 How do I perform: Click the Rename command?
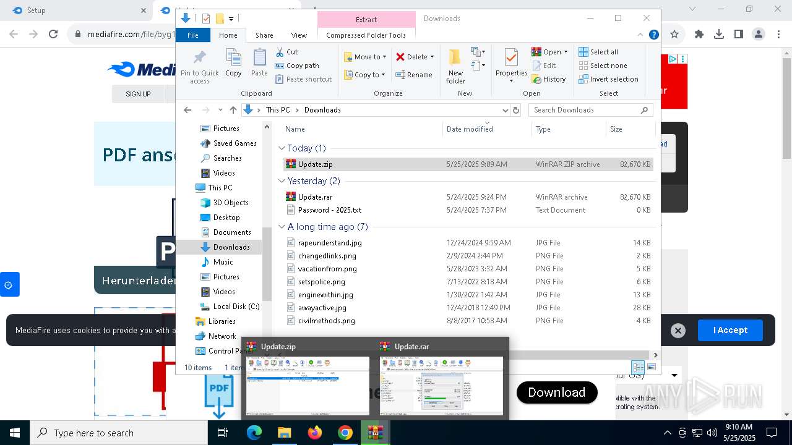(x=414, y=75)
